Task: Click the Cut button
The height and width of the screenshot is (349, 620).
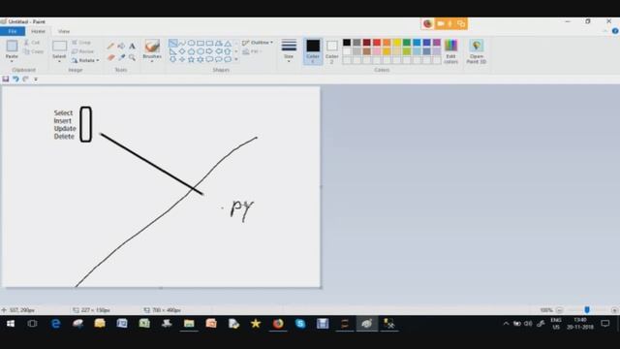Action: point(32,43)
